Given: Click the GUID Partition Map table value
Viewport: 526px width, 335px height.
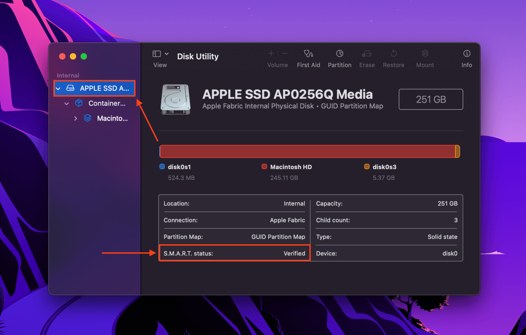Looking at the screenshot, I should coord(278,237).
